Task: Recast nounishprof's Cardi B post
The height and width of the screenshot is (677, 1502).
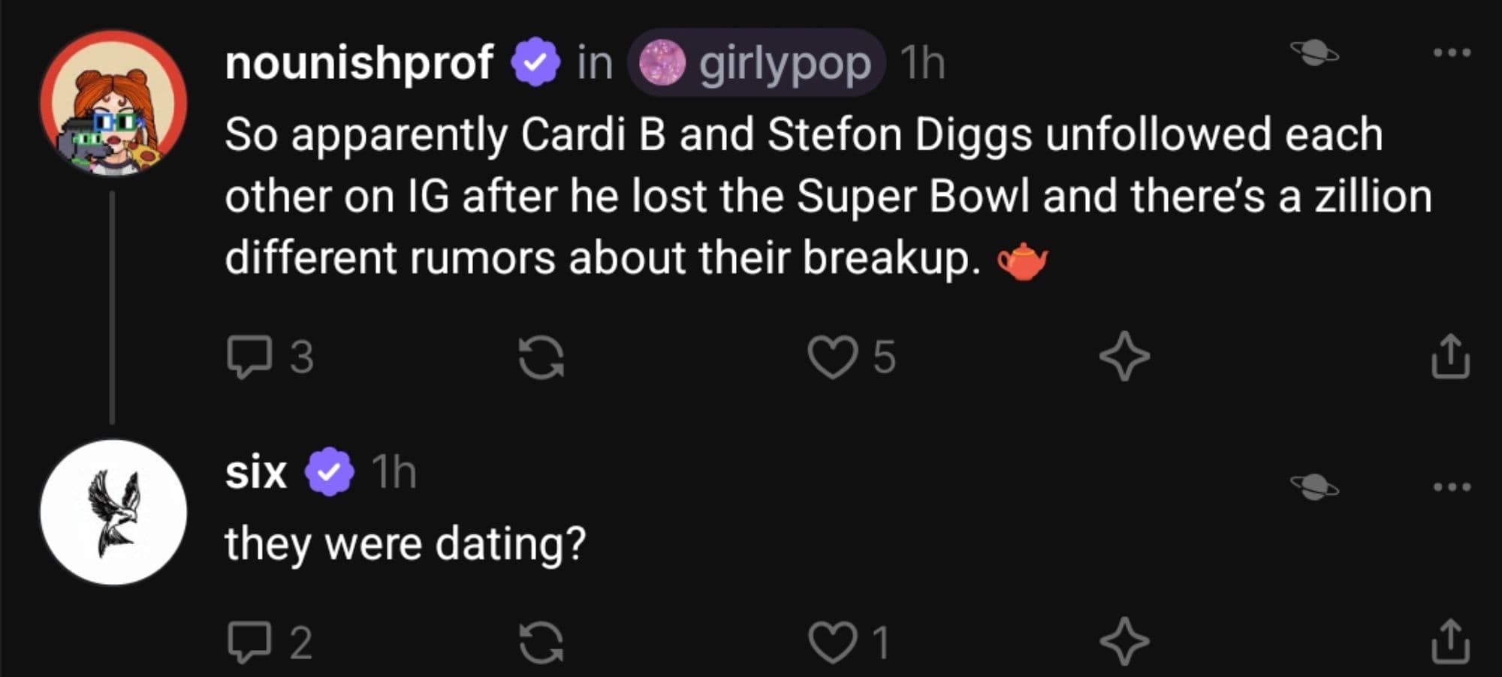Action: [541, 357]
